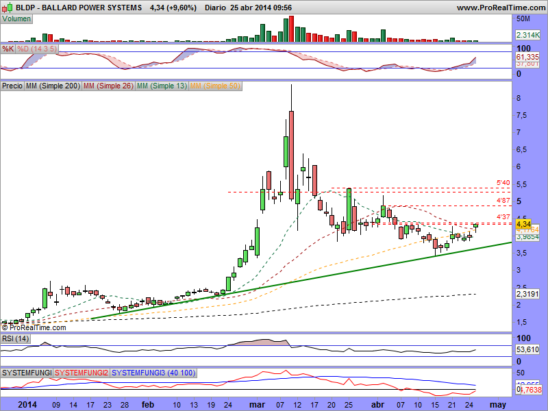548x411 pixels.
Task: Click the 53,610 RSI value
Action: click(527, 349)
